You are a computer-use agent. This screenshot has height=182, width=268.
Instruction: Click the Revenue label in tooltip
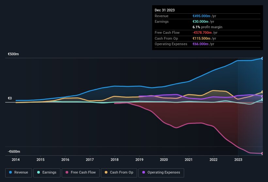click(162, 16)
